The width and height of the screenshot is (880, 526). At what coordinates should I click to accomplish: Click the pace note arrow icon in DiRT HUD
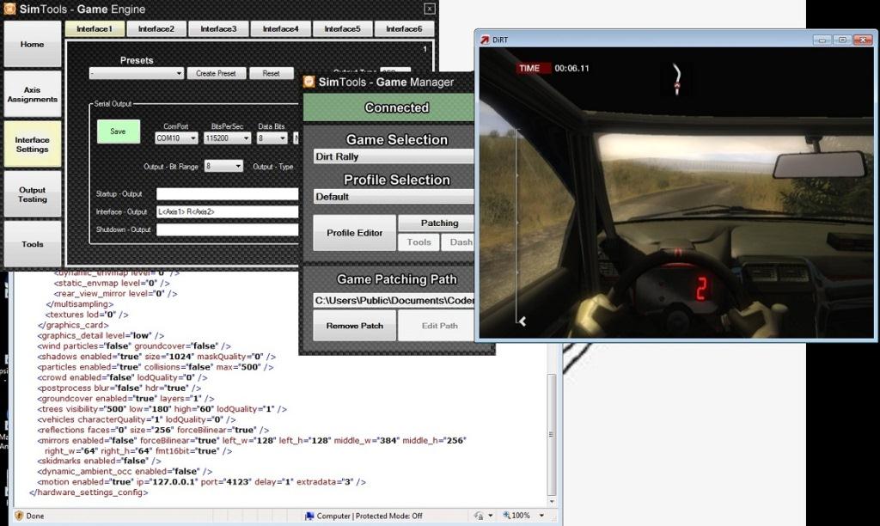pyautogui.click(x=676, y=76)
